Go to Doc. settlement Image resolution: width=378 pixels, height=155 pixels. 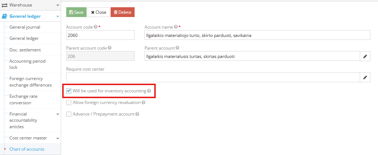pyautogui.click(x=25, y=50)
